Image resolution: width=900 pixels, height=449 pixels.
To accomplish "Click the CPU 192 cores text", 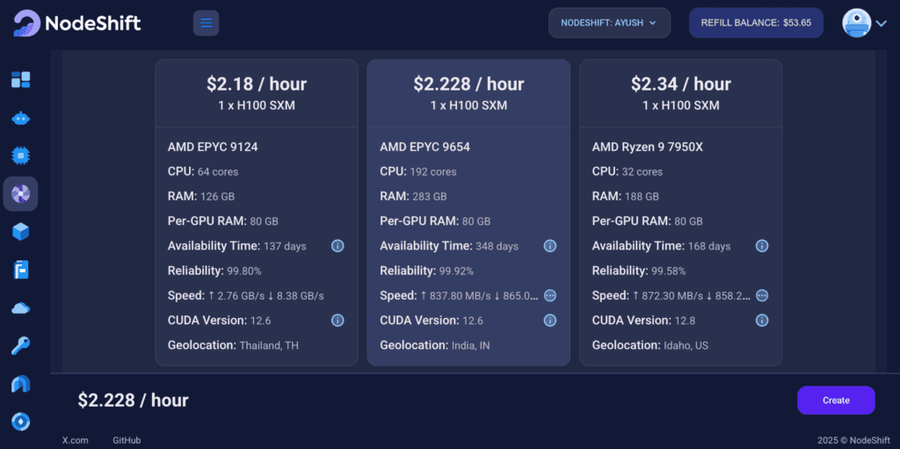I will [418, 171].
